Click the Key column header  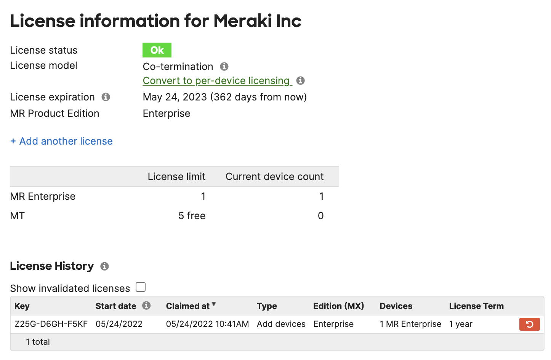[x=22, y=306]
